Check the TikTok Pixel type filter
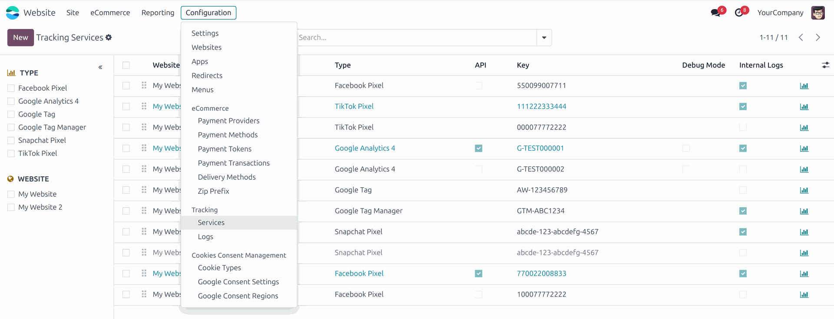 click(x=11, y=153)
